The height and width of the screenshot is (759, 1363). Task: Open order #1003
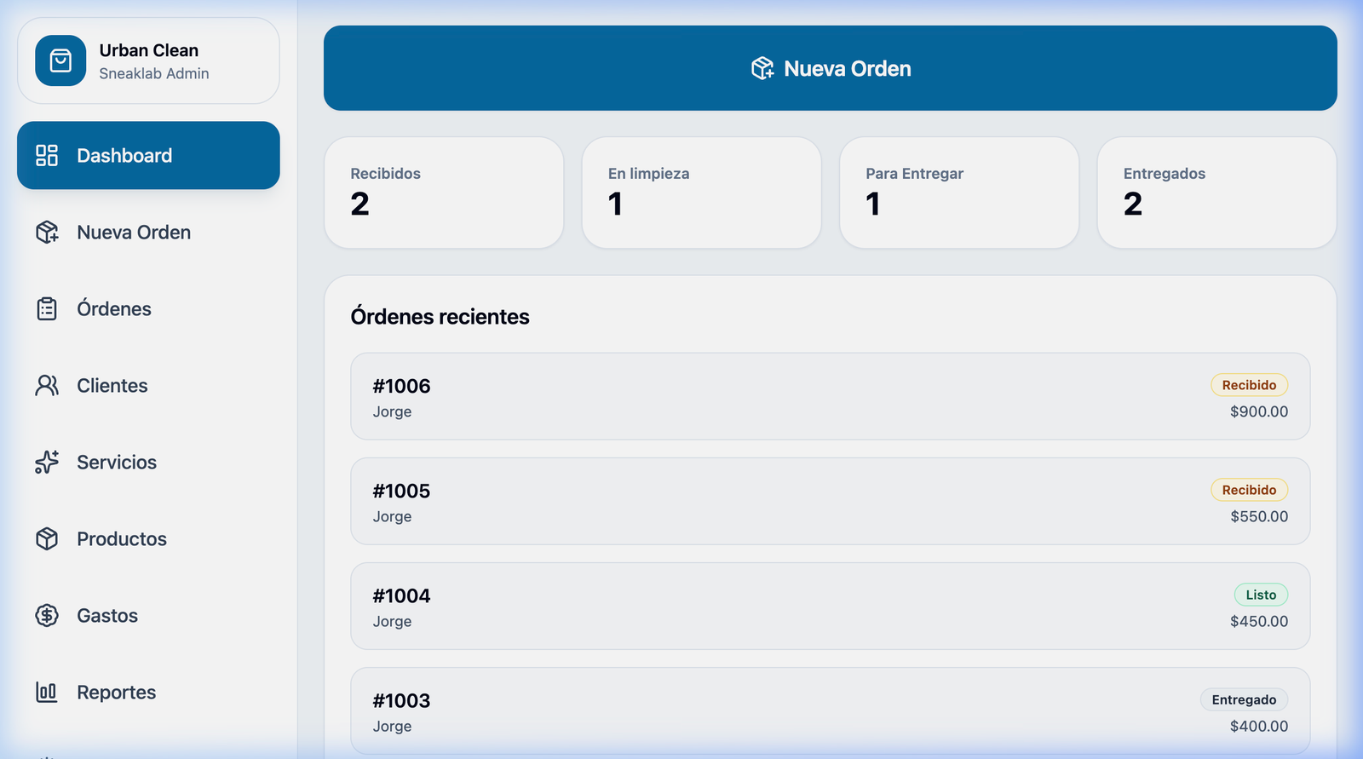831,710
